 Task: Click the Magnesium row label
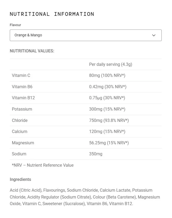click(23, 143)
